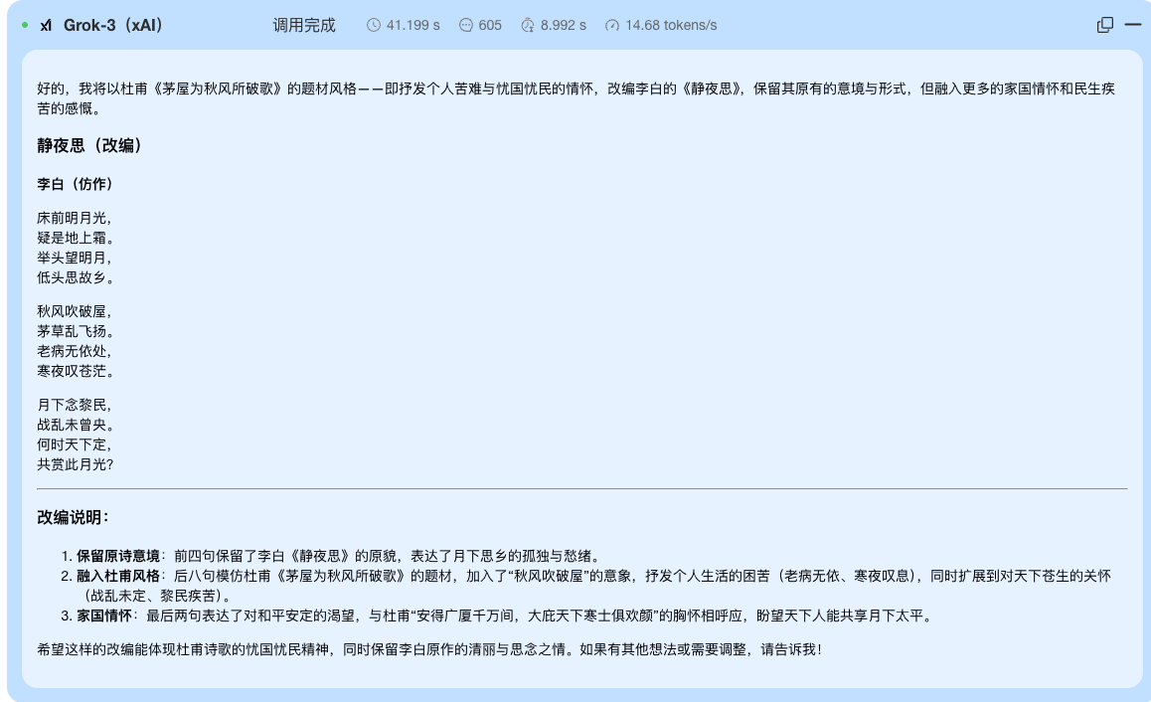Click the xAI logo icon
This screenshot has width=1151, height=702.
(46, 26)
